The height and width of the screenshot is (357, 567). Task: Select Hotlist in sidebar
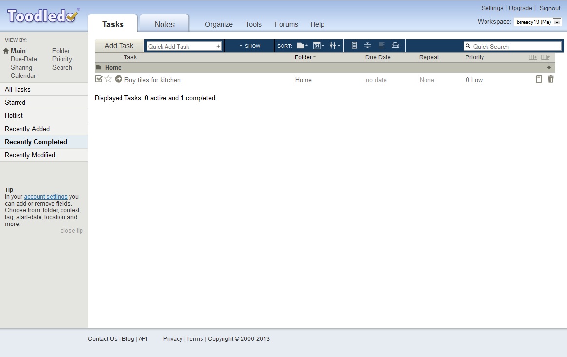coord(44,115)
